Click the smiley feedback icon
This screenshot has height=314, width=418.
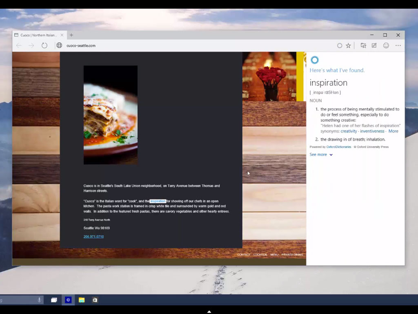point(386,46)
